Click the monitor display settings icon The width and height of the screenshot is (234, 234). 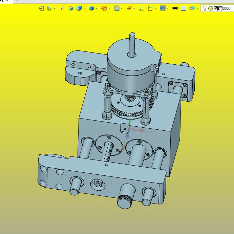tap(163, 8)
